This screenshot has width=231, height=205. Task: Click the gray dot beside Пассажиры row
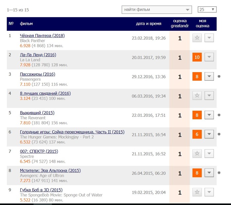[x=219, y=77]
